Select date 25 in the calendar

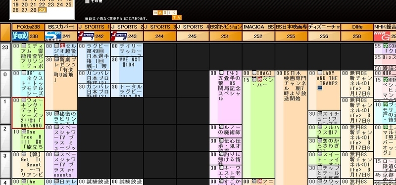click(x=68, y=4)
